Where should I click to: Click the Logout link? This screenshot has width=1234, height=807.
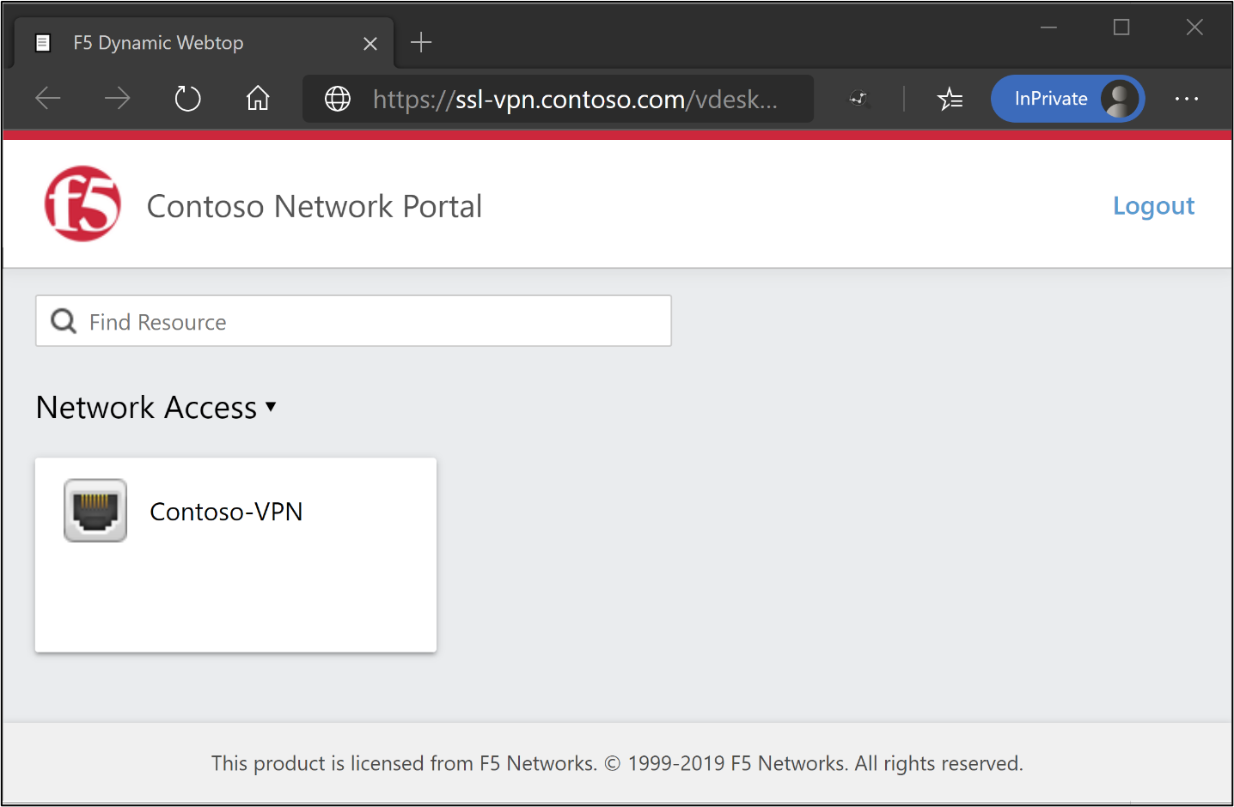tap(1153, 206)
